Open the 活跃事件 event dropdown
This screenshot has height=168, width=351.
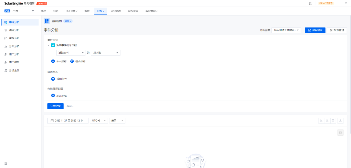pos(71,53)
